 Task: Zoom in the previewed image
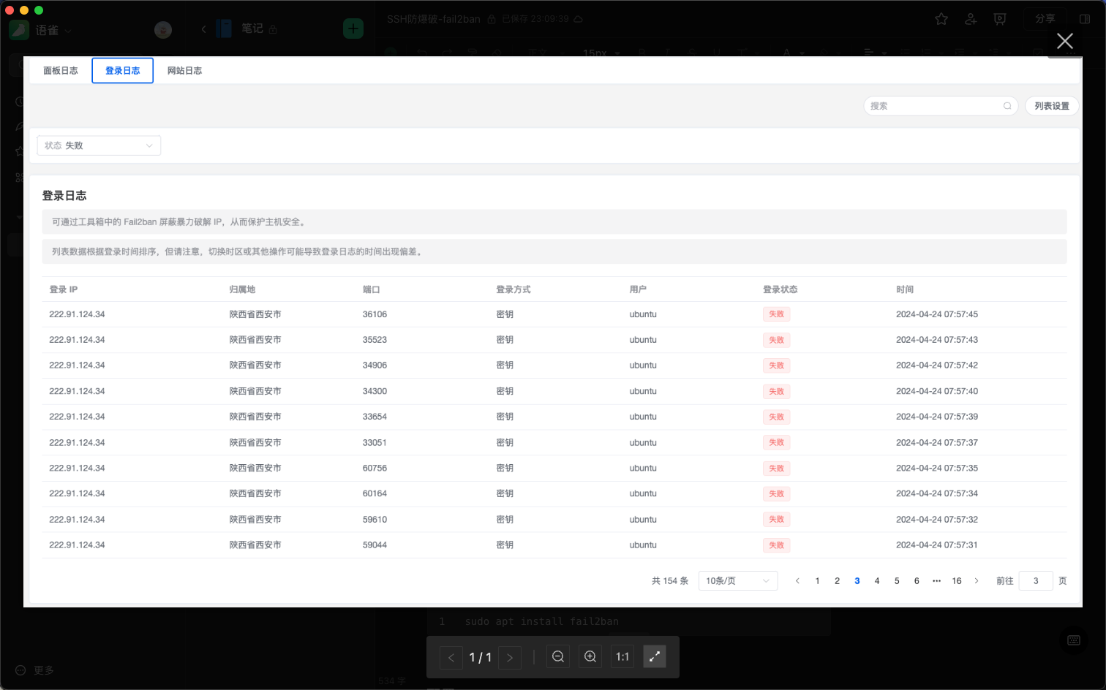pyautogui.click(x=590, y=656)
